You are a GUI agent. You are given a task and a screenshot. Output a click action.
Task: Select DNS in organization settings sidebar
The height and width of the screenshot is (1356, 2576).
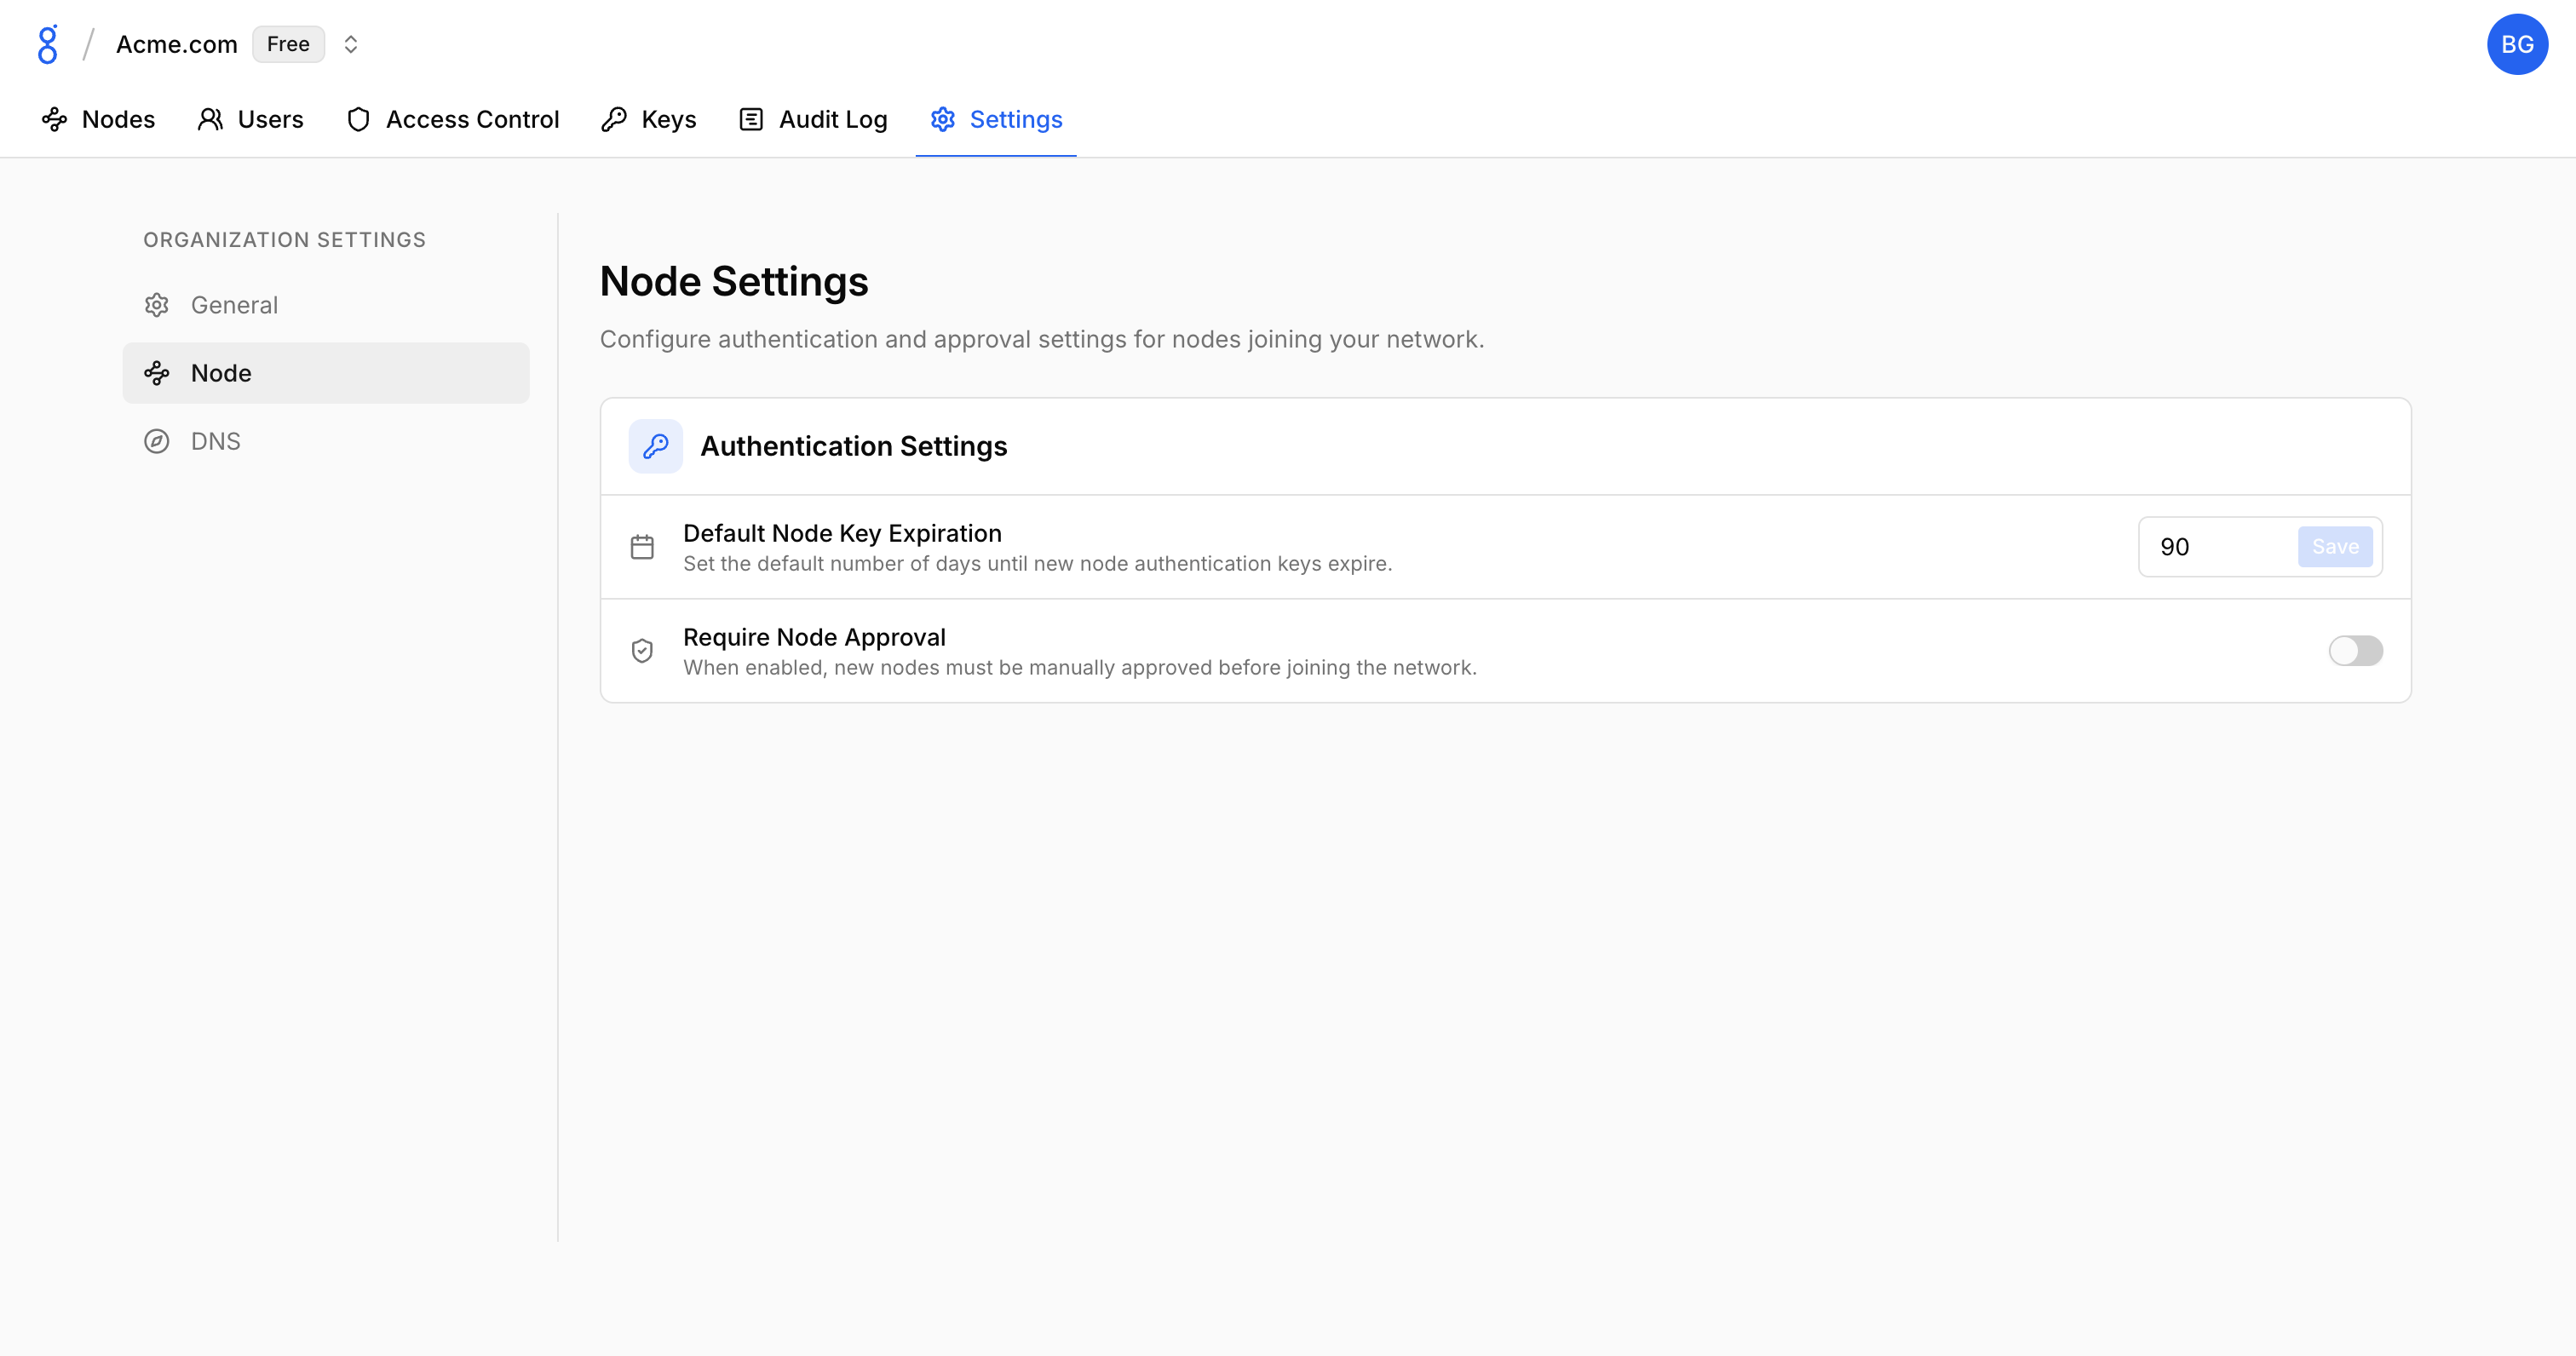point(216,441)
